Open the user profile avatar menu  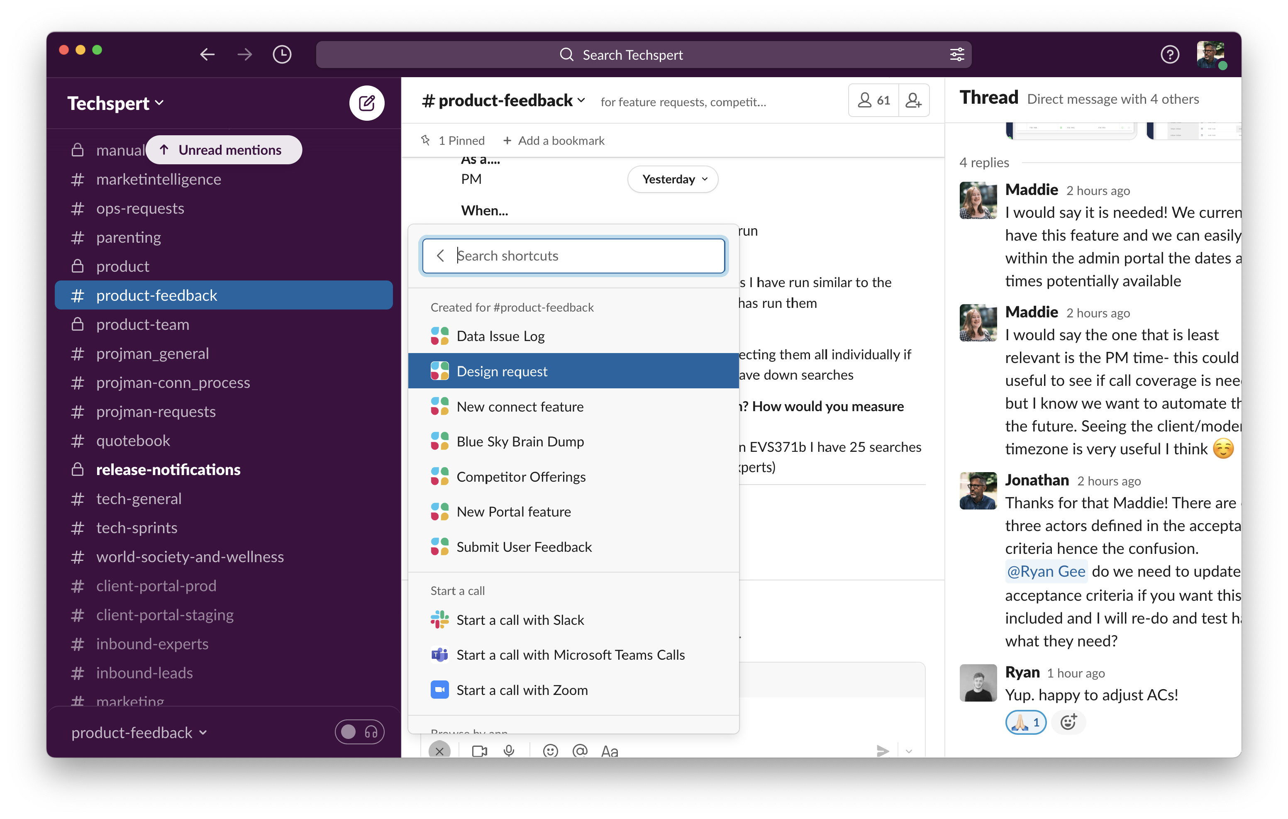(1211, 55)
